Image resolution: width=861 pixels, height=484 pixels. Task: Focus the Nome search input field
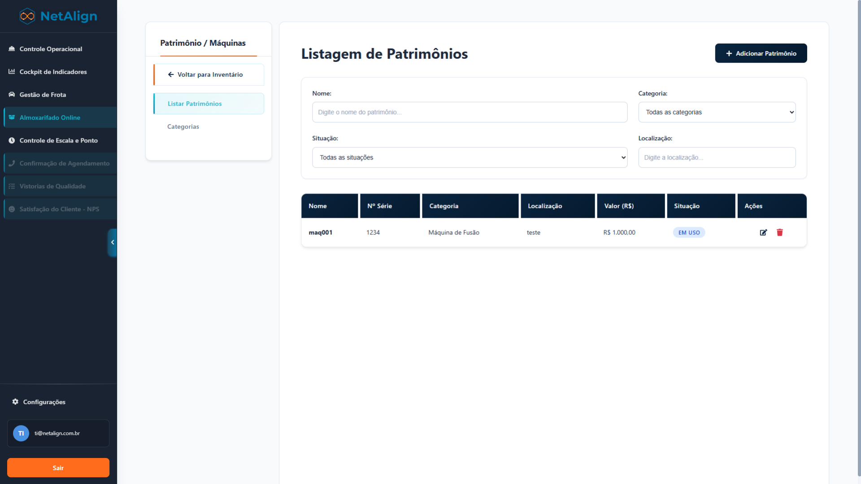[470, 112]
